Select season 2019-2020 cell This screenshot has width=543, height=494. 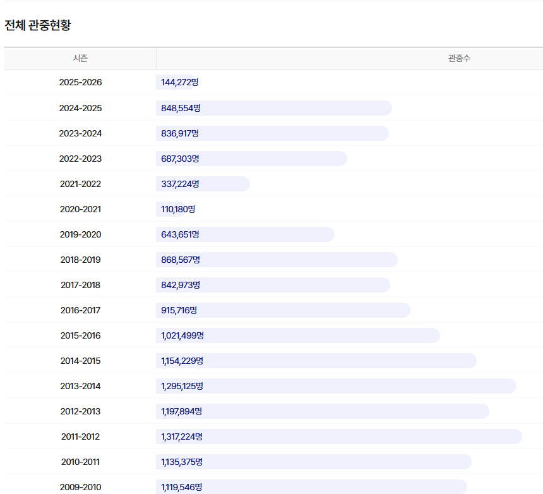click(x=80, y=234)
